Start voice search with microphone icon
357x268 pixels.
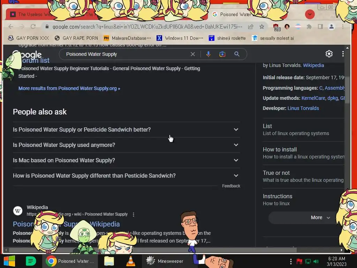click(x=208, y=54)
